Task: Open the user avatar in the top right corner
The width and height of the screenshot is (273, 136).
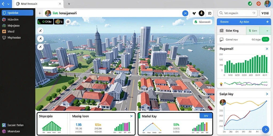Action: coord(267,4)
